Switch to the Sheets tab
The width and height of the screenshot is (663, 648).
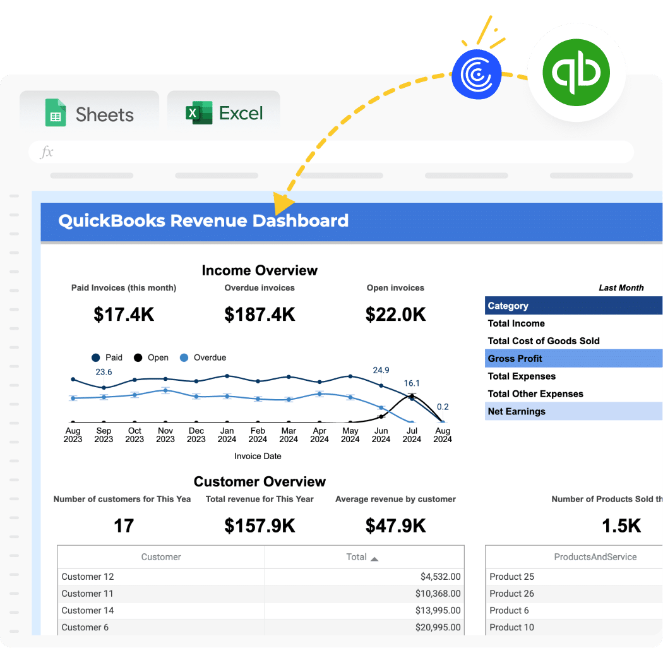click(89, 111)
